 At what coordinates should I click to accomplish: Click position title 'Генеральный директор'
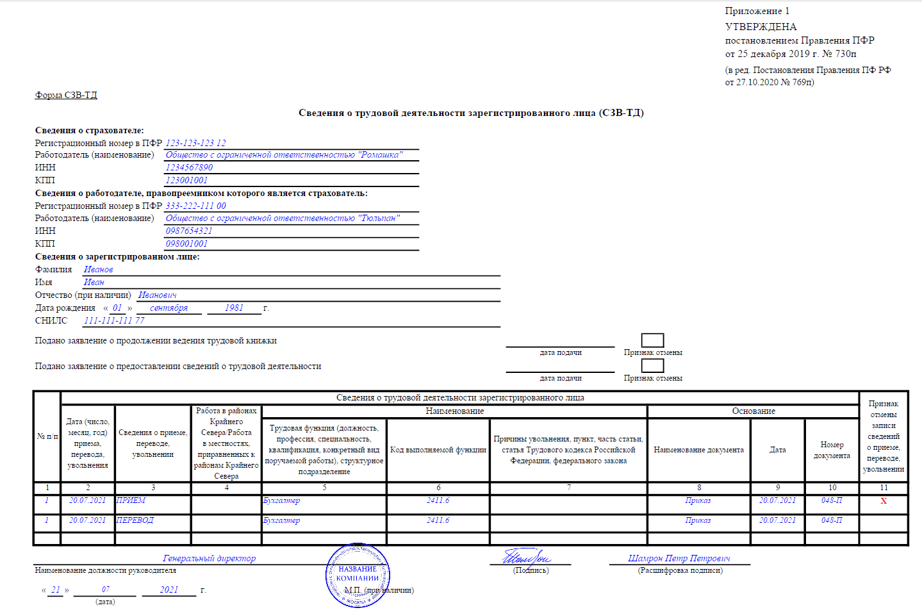pyautogui.click(x=210, y=558)
